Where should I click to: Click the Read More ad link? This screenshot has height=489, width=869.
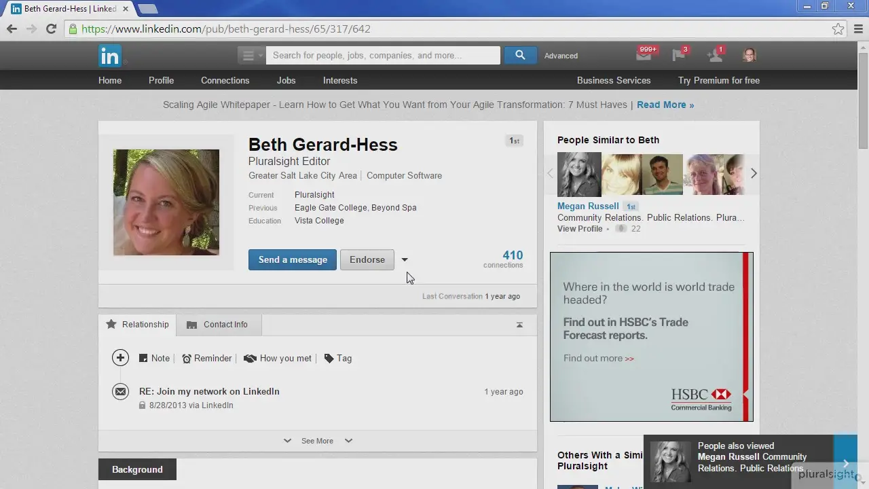pyautogui.click(x=665, y=105)
